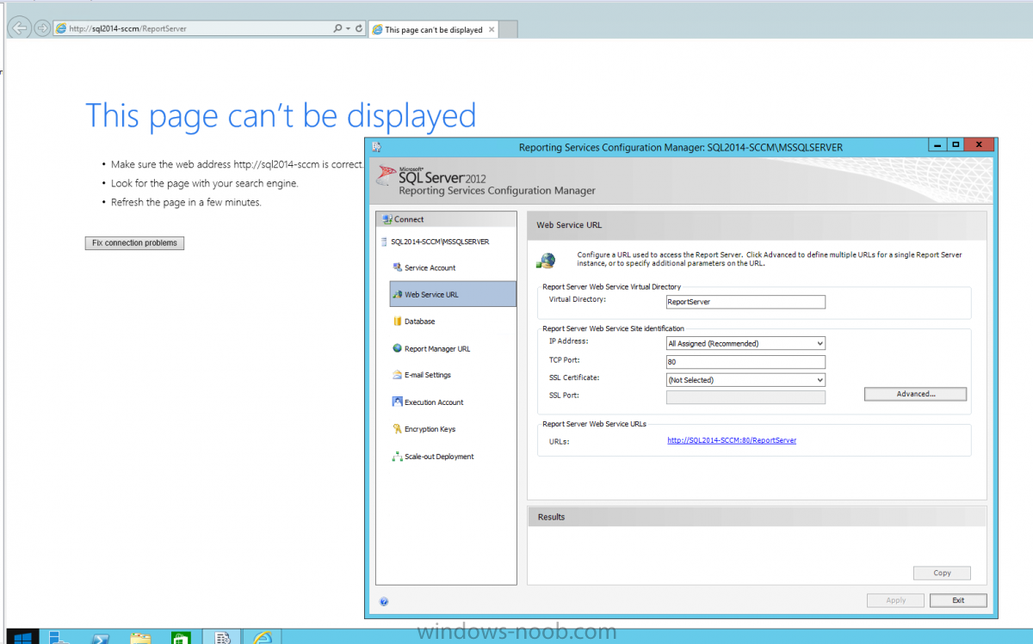Click the Exit button

tap(958, 600)
